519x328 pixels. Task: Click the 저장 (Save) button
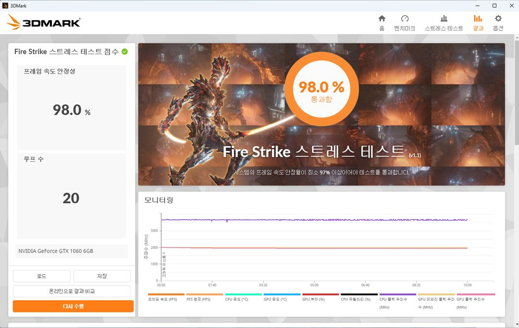tap(101, 276)
